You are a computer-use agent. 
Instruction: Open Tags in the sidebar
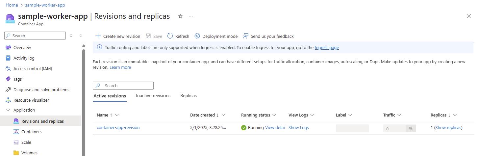coord(18,79)
